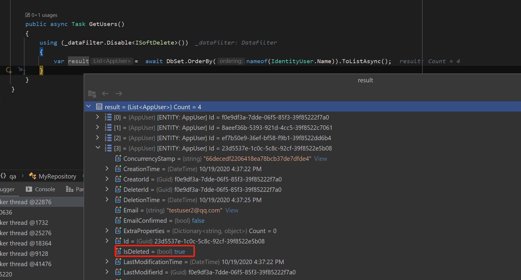Click View link next to Email value
The height and width of the screenshot is (280, 521).
pyautogui.click(x=232, y=210)
